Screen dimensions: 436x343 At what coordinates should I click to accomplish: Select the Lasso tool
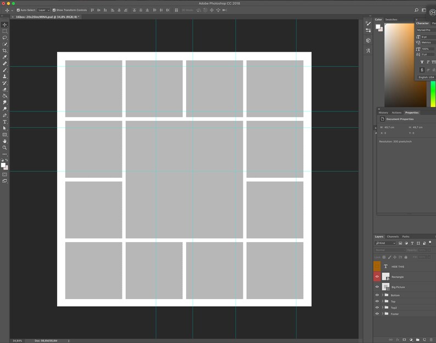pyautogui.click(x=5, y=37)
